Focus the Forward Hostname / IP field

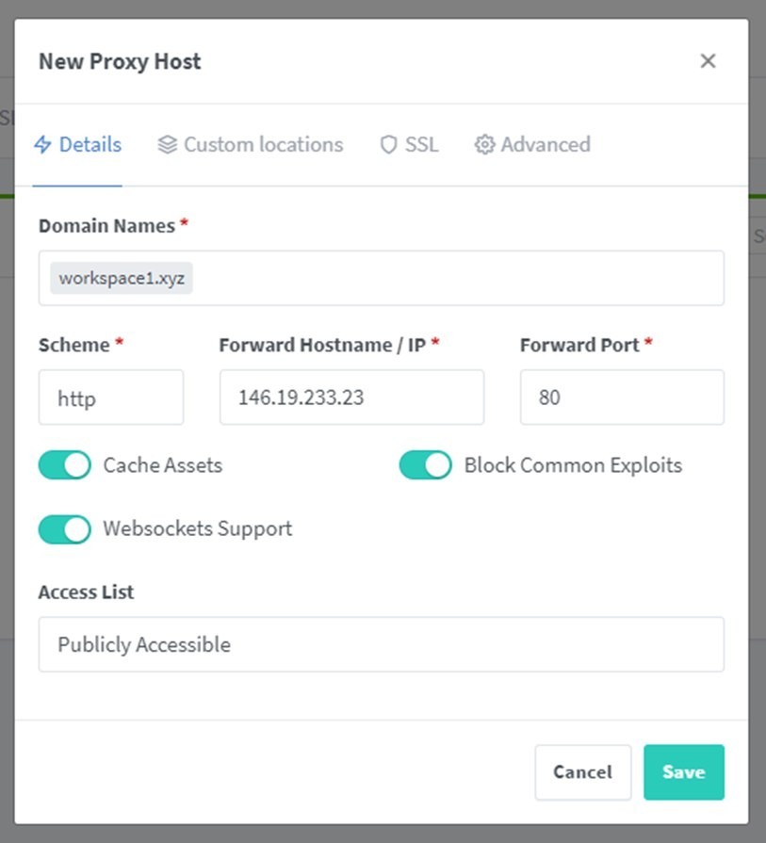[351, 397]
